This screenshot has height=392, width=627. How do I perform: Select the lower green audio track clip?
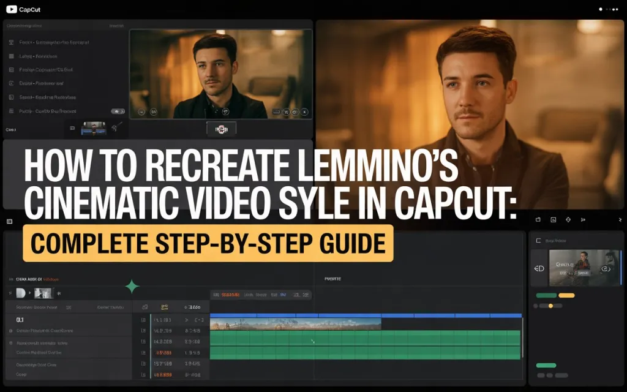(x=365, y=352)
